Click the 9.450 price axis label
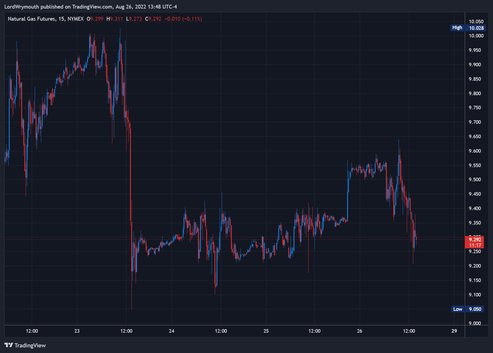493x353 pixels. click(475, 194)
